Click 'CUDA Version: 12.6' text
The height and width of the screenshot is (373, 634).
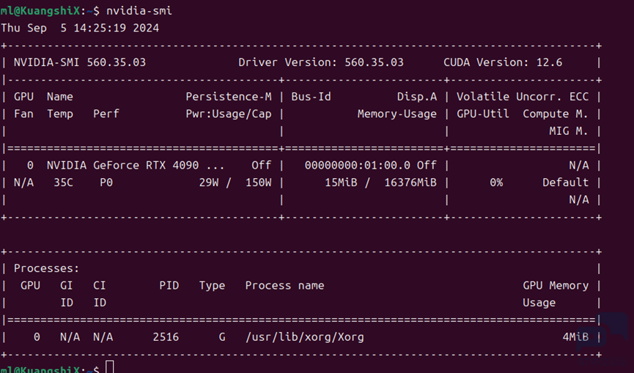(503, 62)
